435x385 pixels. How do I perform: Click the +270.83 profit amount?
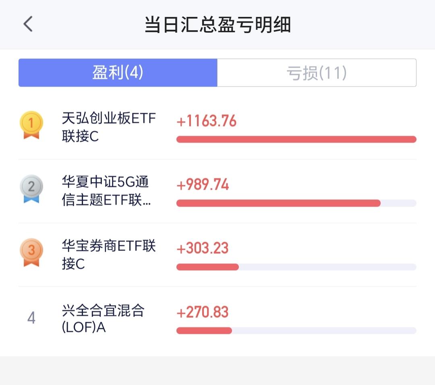pyautogui.click(x=203, y=312)
